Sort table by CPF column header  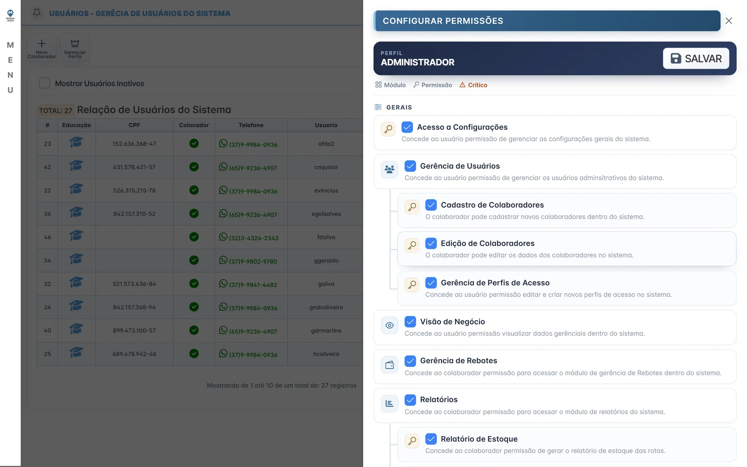click(x=134, y=125)
